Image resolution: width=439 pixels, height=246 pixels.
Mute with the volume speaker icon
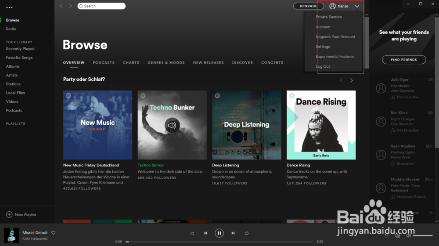point(408,235)
